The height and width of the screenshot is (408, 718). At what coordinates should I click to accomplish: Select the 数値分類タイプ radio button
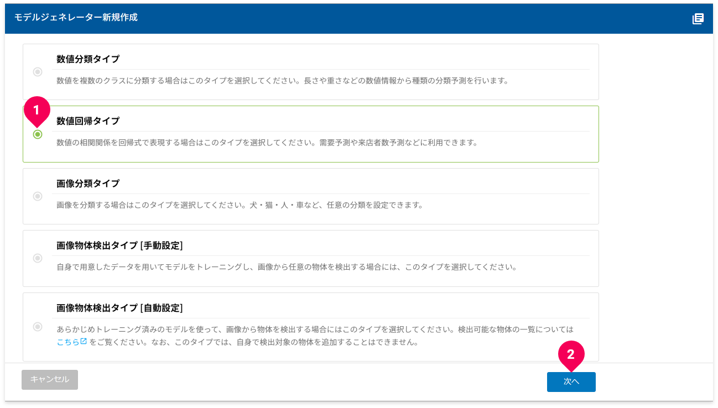(x=38, y=72)
